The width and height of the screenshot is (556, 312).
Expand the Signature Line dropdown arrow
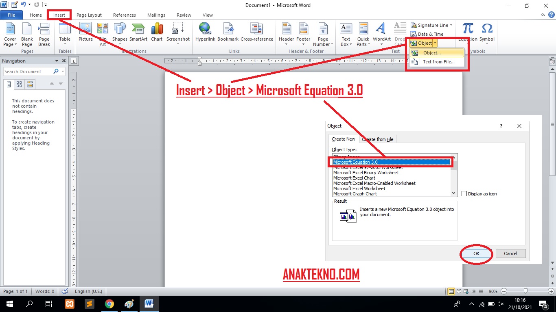click(x=451, y=25)
